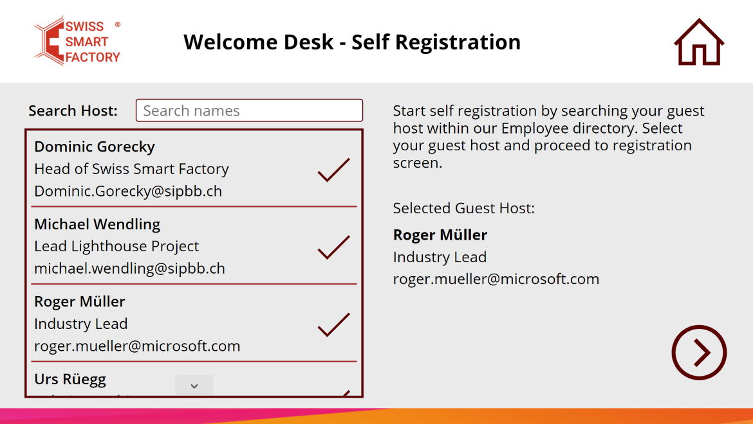Viewport: 753px width, 424px height.
Task: Choose the Dominic Gorecky list entry
Action: tap(194, 169)
